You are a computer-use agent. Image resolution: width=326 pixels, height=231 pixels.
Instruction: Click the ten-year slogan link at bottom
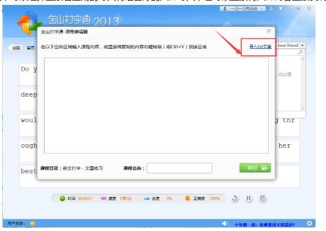coord(264,225)
